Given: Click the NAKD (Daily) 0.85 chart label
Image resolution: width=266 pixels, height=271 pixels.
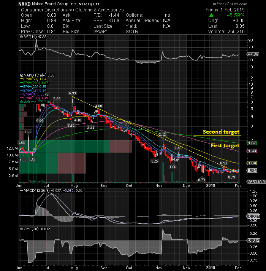Looking at the screenshot, I should click(39, 75).
